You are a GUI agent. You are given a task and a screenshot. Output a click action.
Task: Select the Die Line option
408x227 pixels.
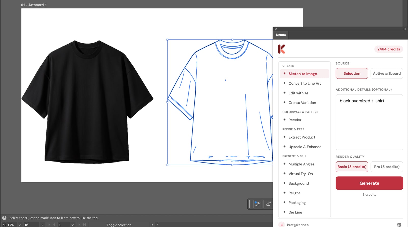[304, 212]
